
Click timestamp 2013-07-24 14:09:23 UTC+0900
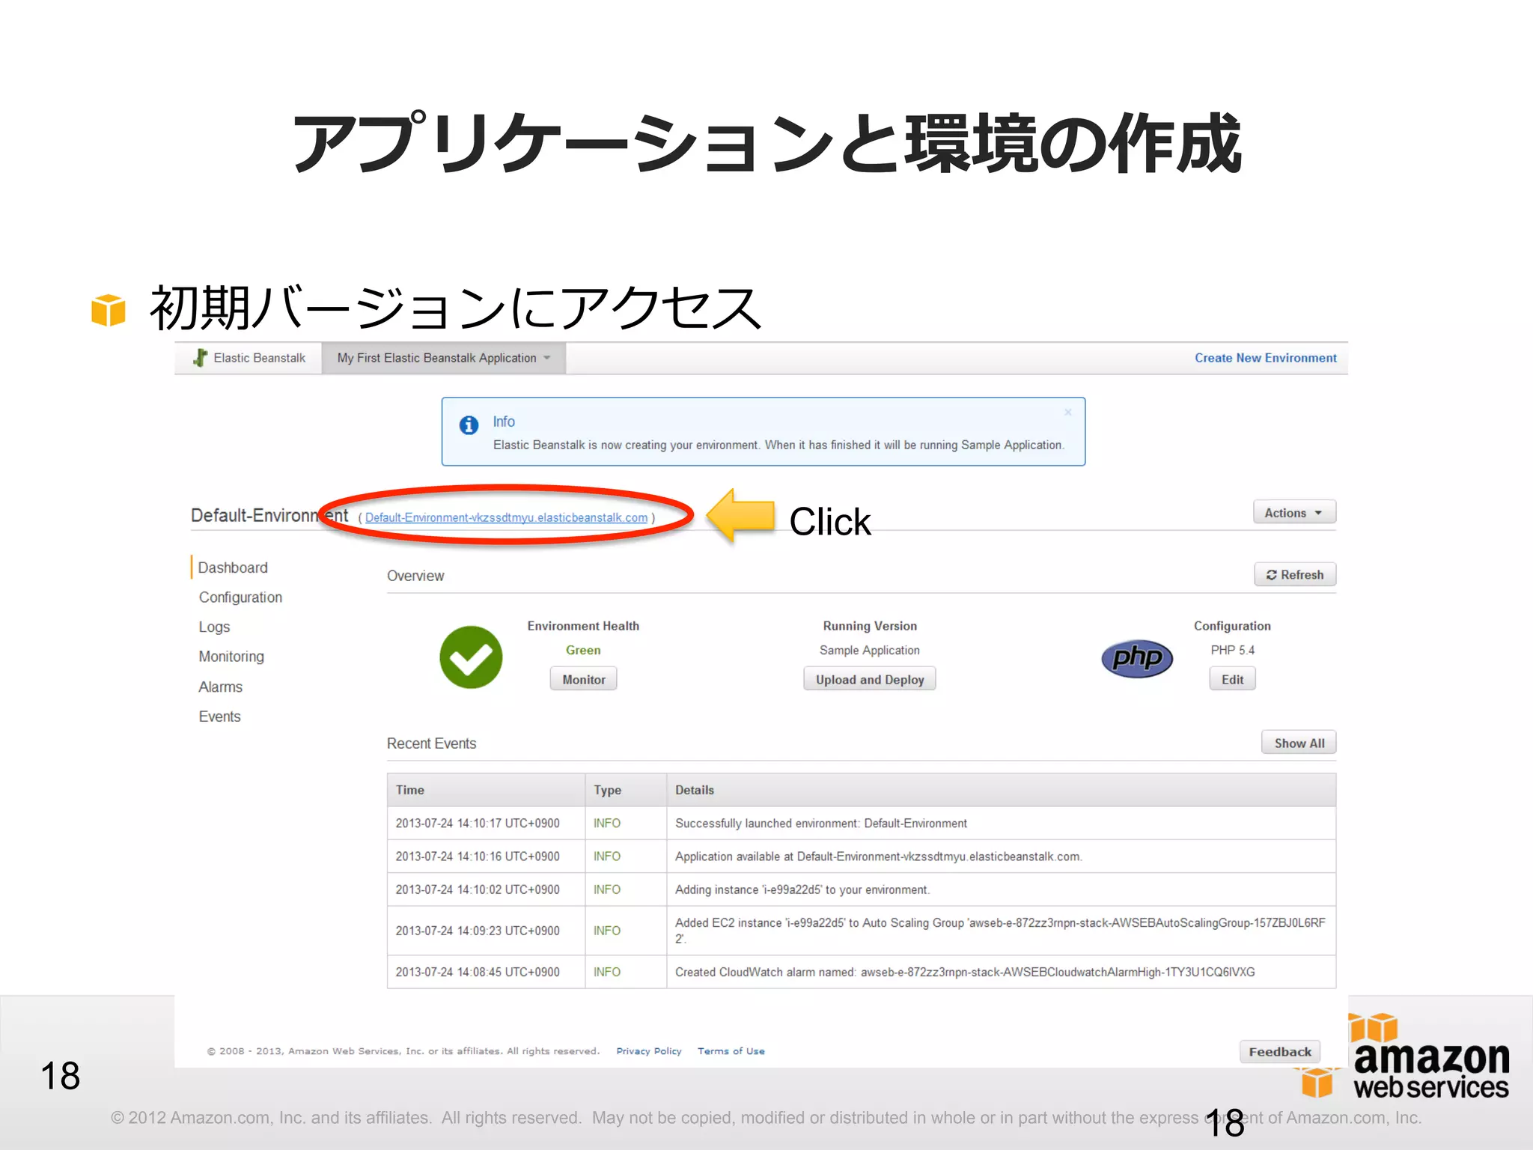pos(478,931)
